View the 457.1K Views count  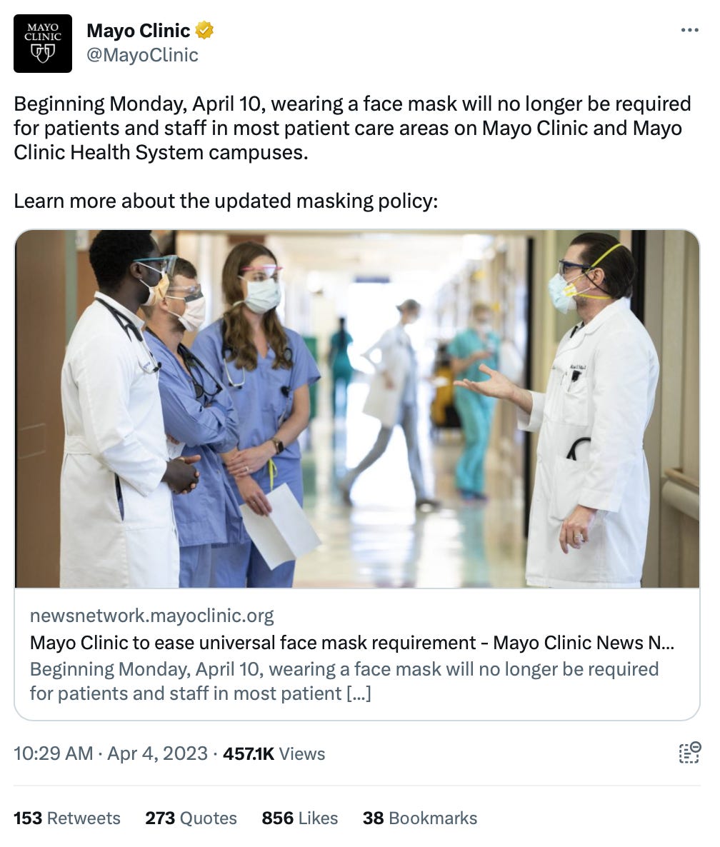point(274,753)
